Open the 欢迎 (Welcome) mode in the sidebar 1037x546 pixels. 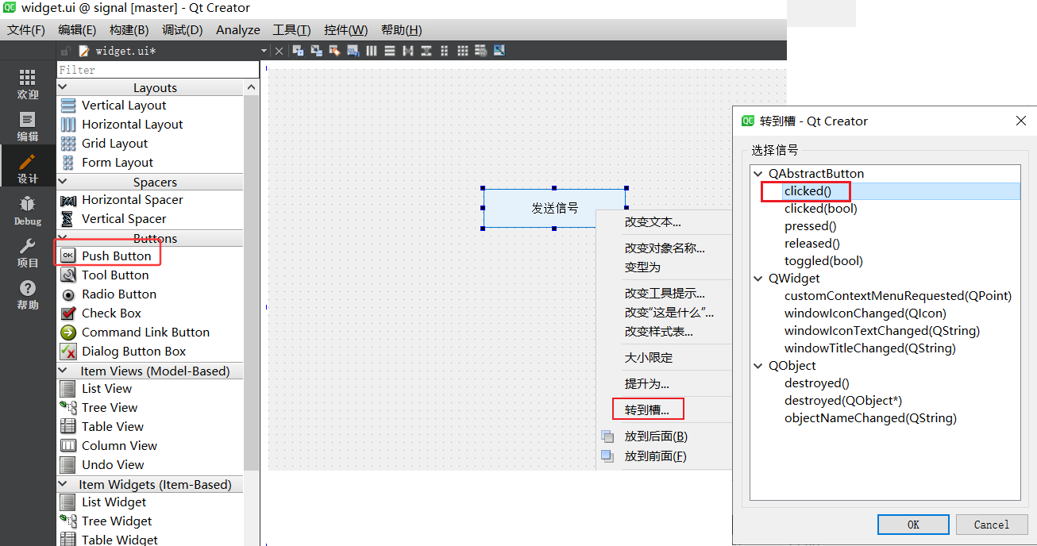point(28,83)
